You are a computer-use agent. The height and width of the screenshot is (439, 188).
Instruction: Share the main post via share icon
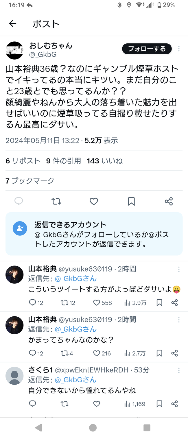(x=169, y=201)
